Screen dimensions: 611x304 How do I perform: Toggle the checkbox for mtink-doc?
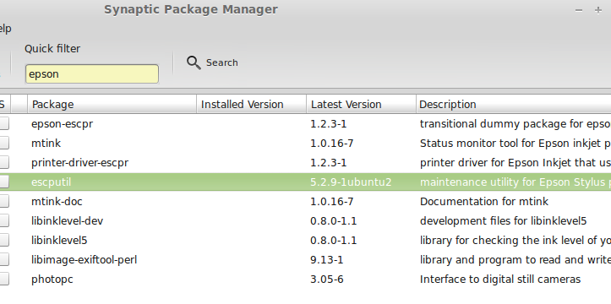click(x=4, y=201)
